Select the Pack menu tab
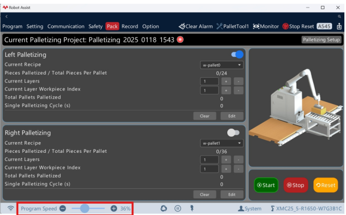The height and width of the screenshot is (215, 346). click(112, 26)
